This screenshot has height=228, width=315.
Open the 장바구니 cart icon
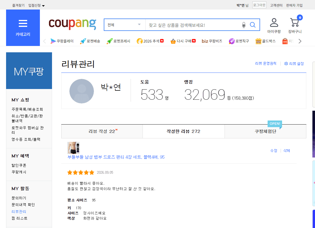[295, 25]
